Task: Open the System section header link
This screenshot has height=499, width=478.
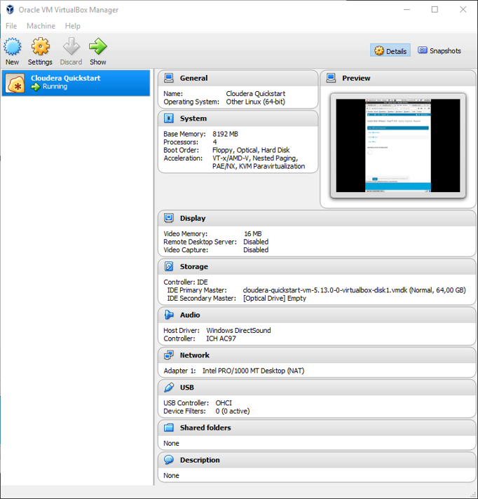Action: tap(193, 118)
